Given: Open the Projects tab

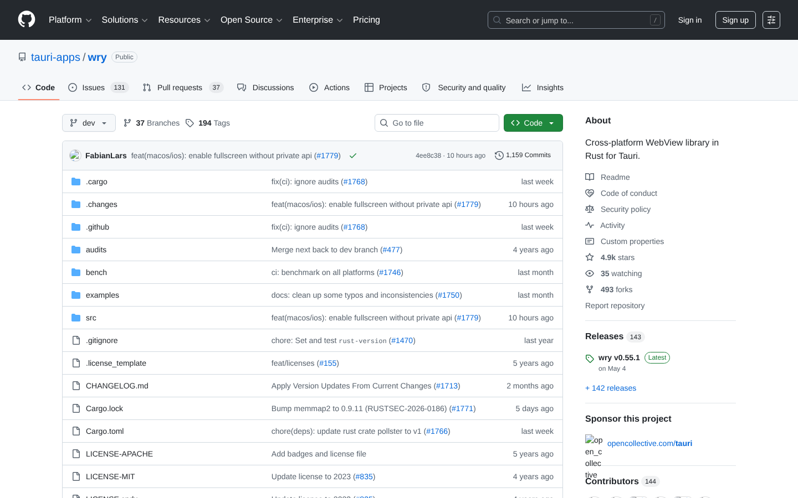Looking at the screenshot, I should (386, 87).
